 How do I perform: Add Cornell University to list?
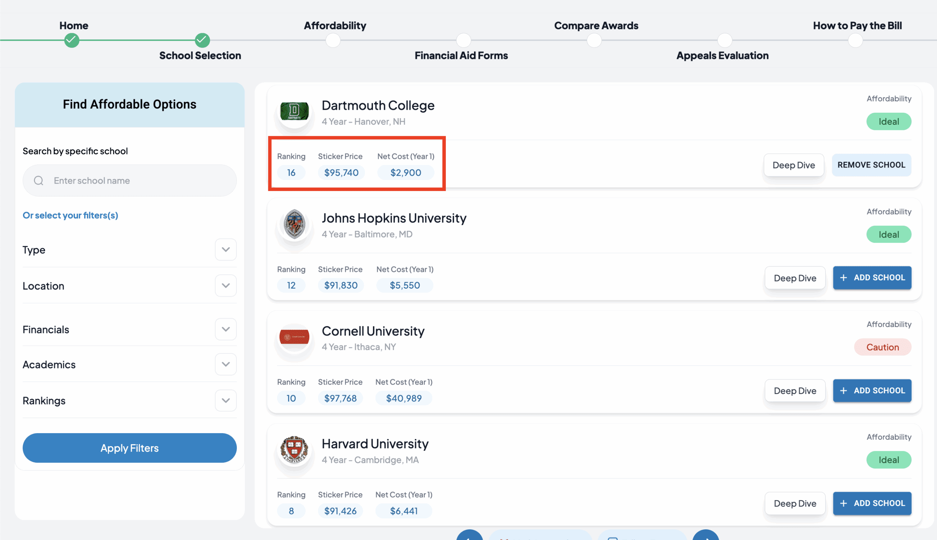click(x=872, y=390)
